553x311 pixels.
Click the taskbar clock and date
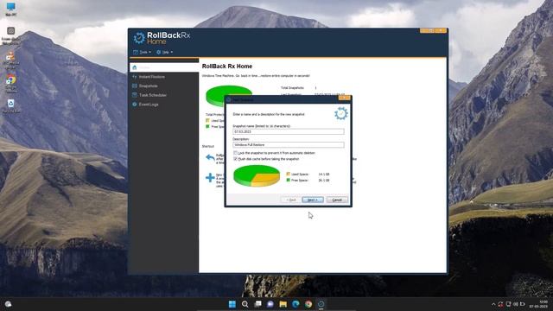[x=538, y=304]
